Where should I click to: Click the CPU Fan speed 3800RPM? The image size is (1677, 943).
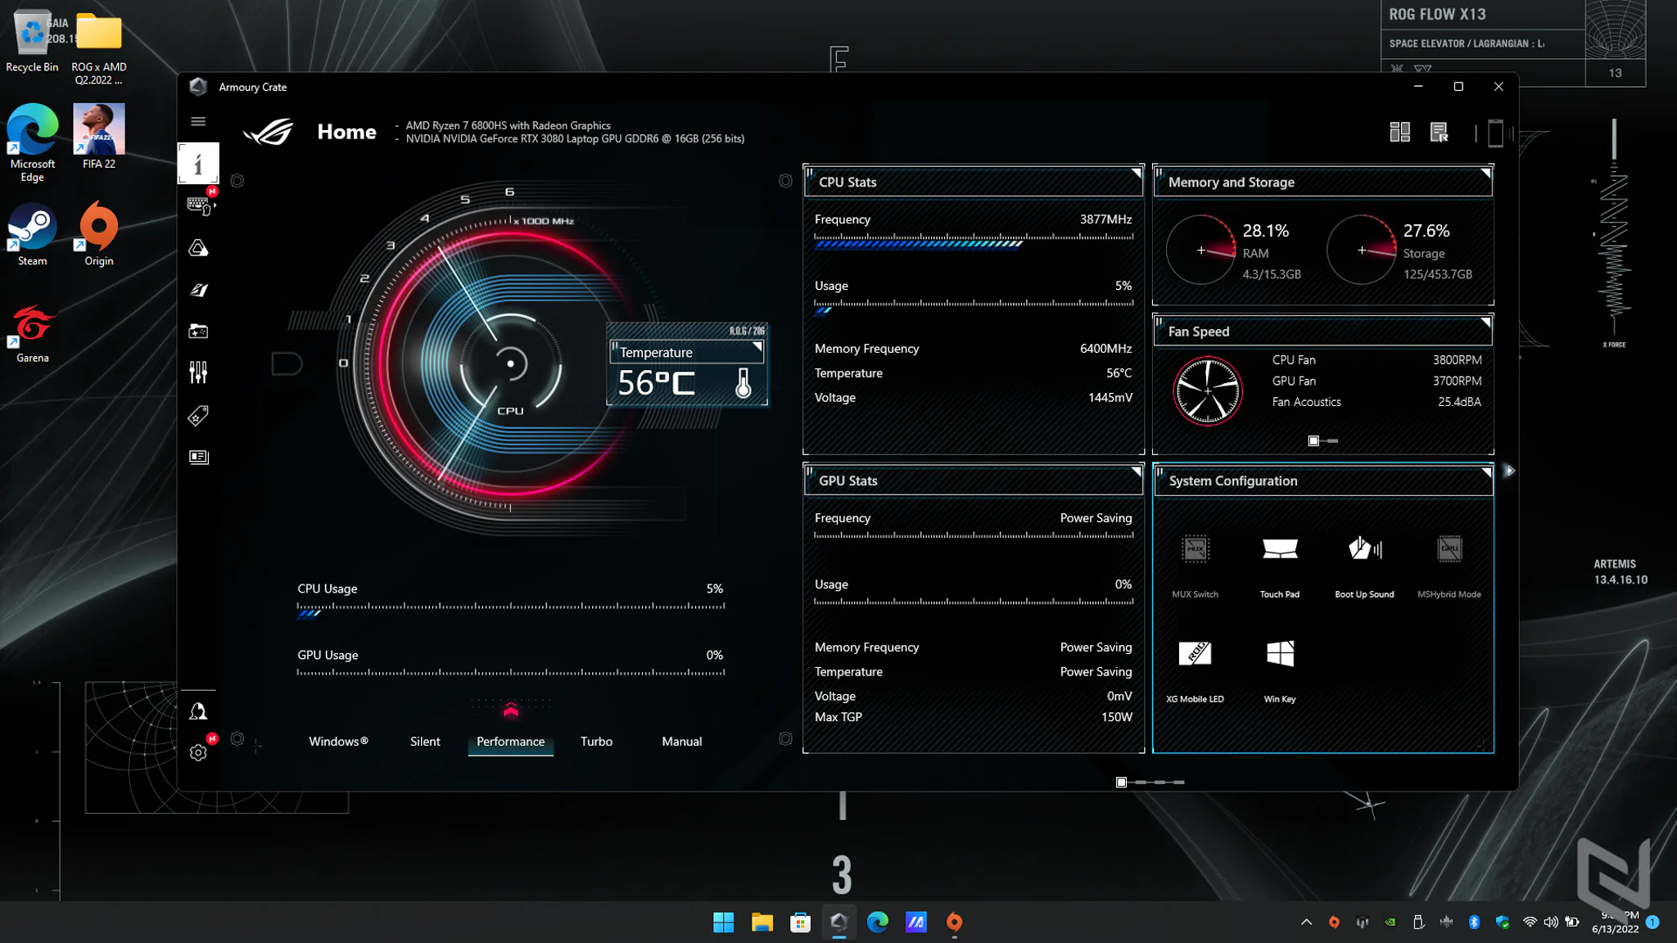pos(1457,360)
